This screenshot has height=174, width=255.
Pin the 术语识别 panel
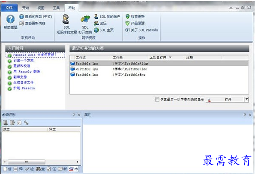[74, 115]
